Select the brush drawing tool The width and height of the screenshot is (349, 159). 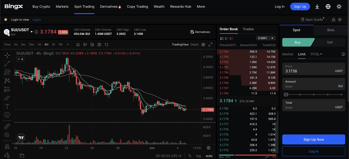(x=7, y=98)
